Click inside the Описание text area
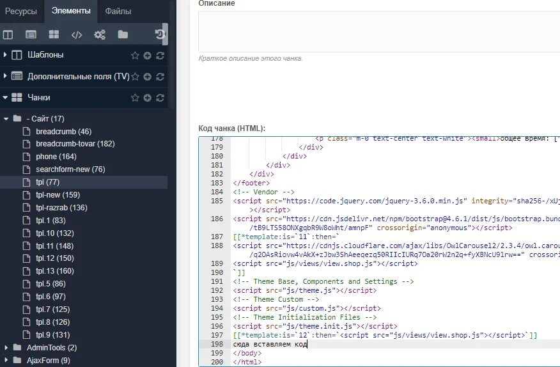This screenshot has height=367, width=560. (378, 31)
